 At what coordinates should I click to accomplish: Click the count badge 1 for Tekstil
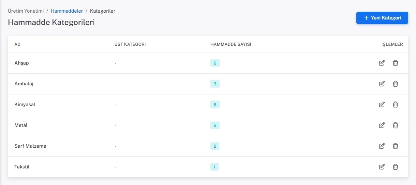point(215,167)
